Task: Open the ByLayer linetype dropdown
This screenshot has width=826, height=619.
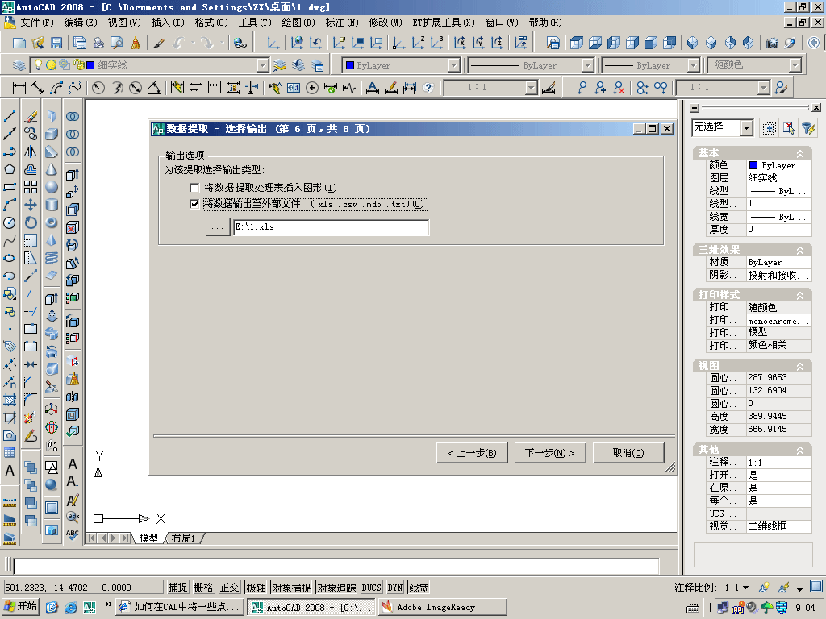Action: pyautogui.click(x=587, y=65)
